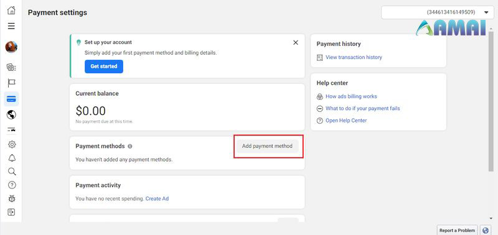Click 'No payment due at this time.' text
498x235 pixels.
coord(105,121)
